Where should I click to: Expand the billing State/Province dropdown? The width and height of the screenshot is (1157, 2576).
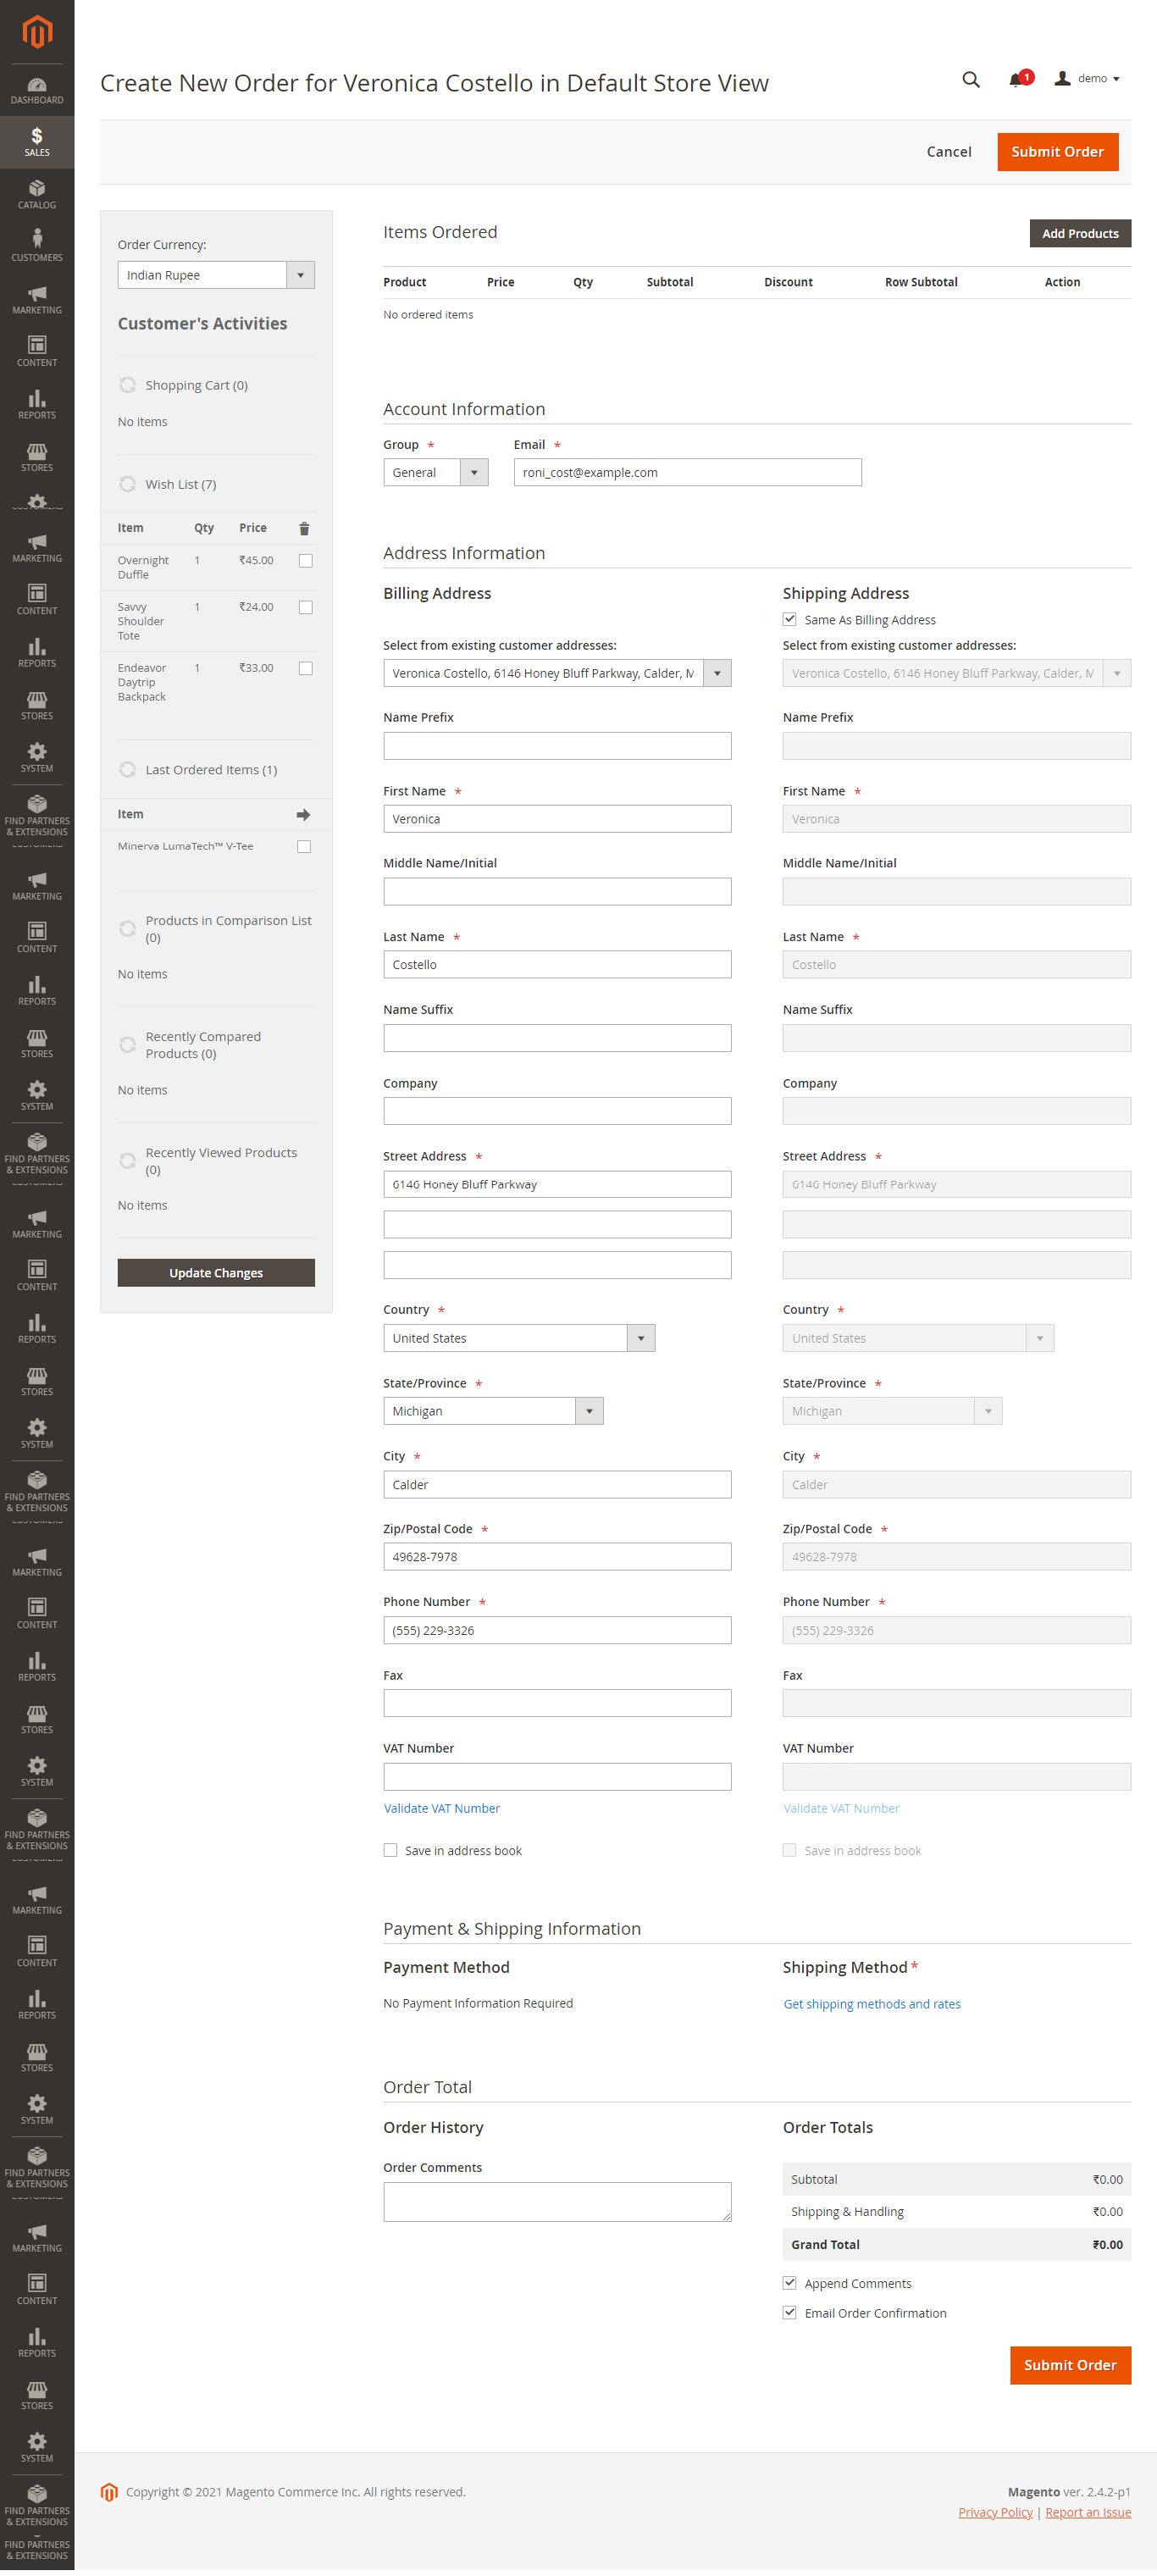coord(493,1411)
